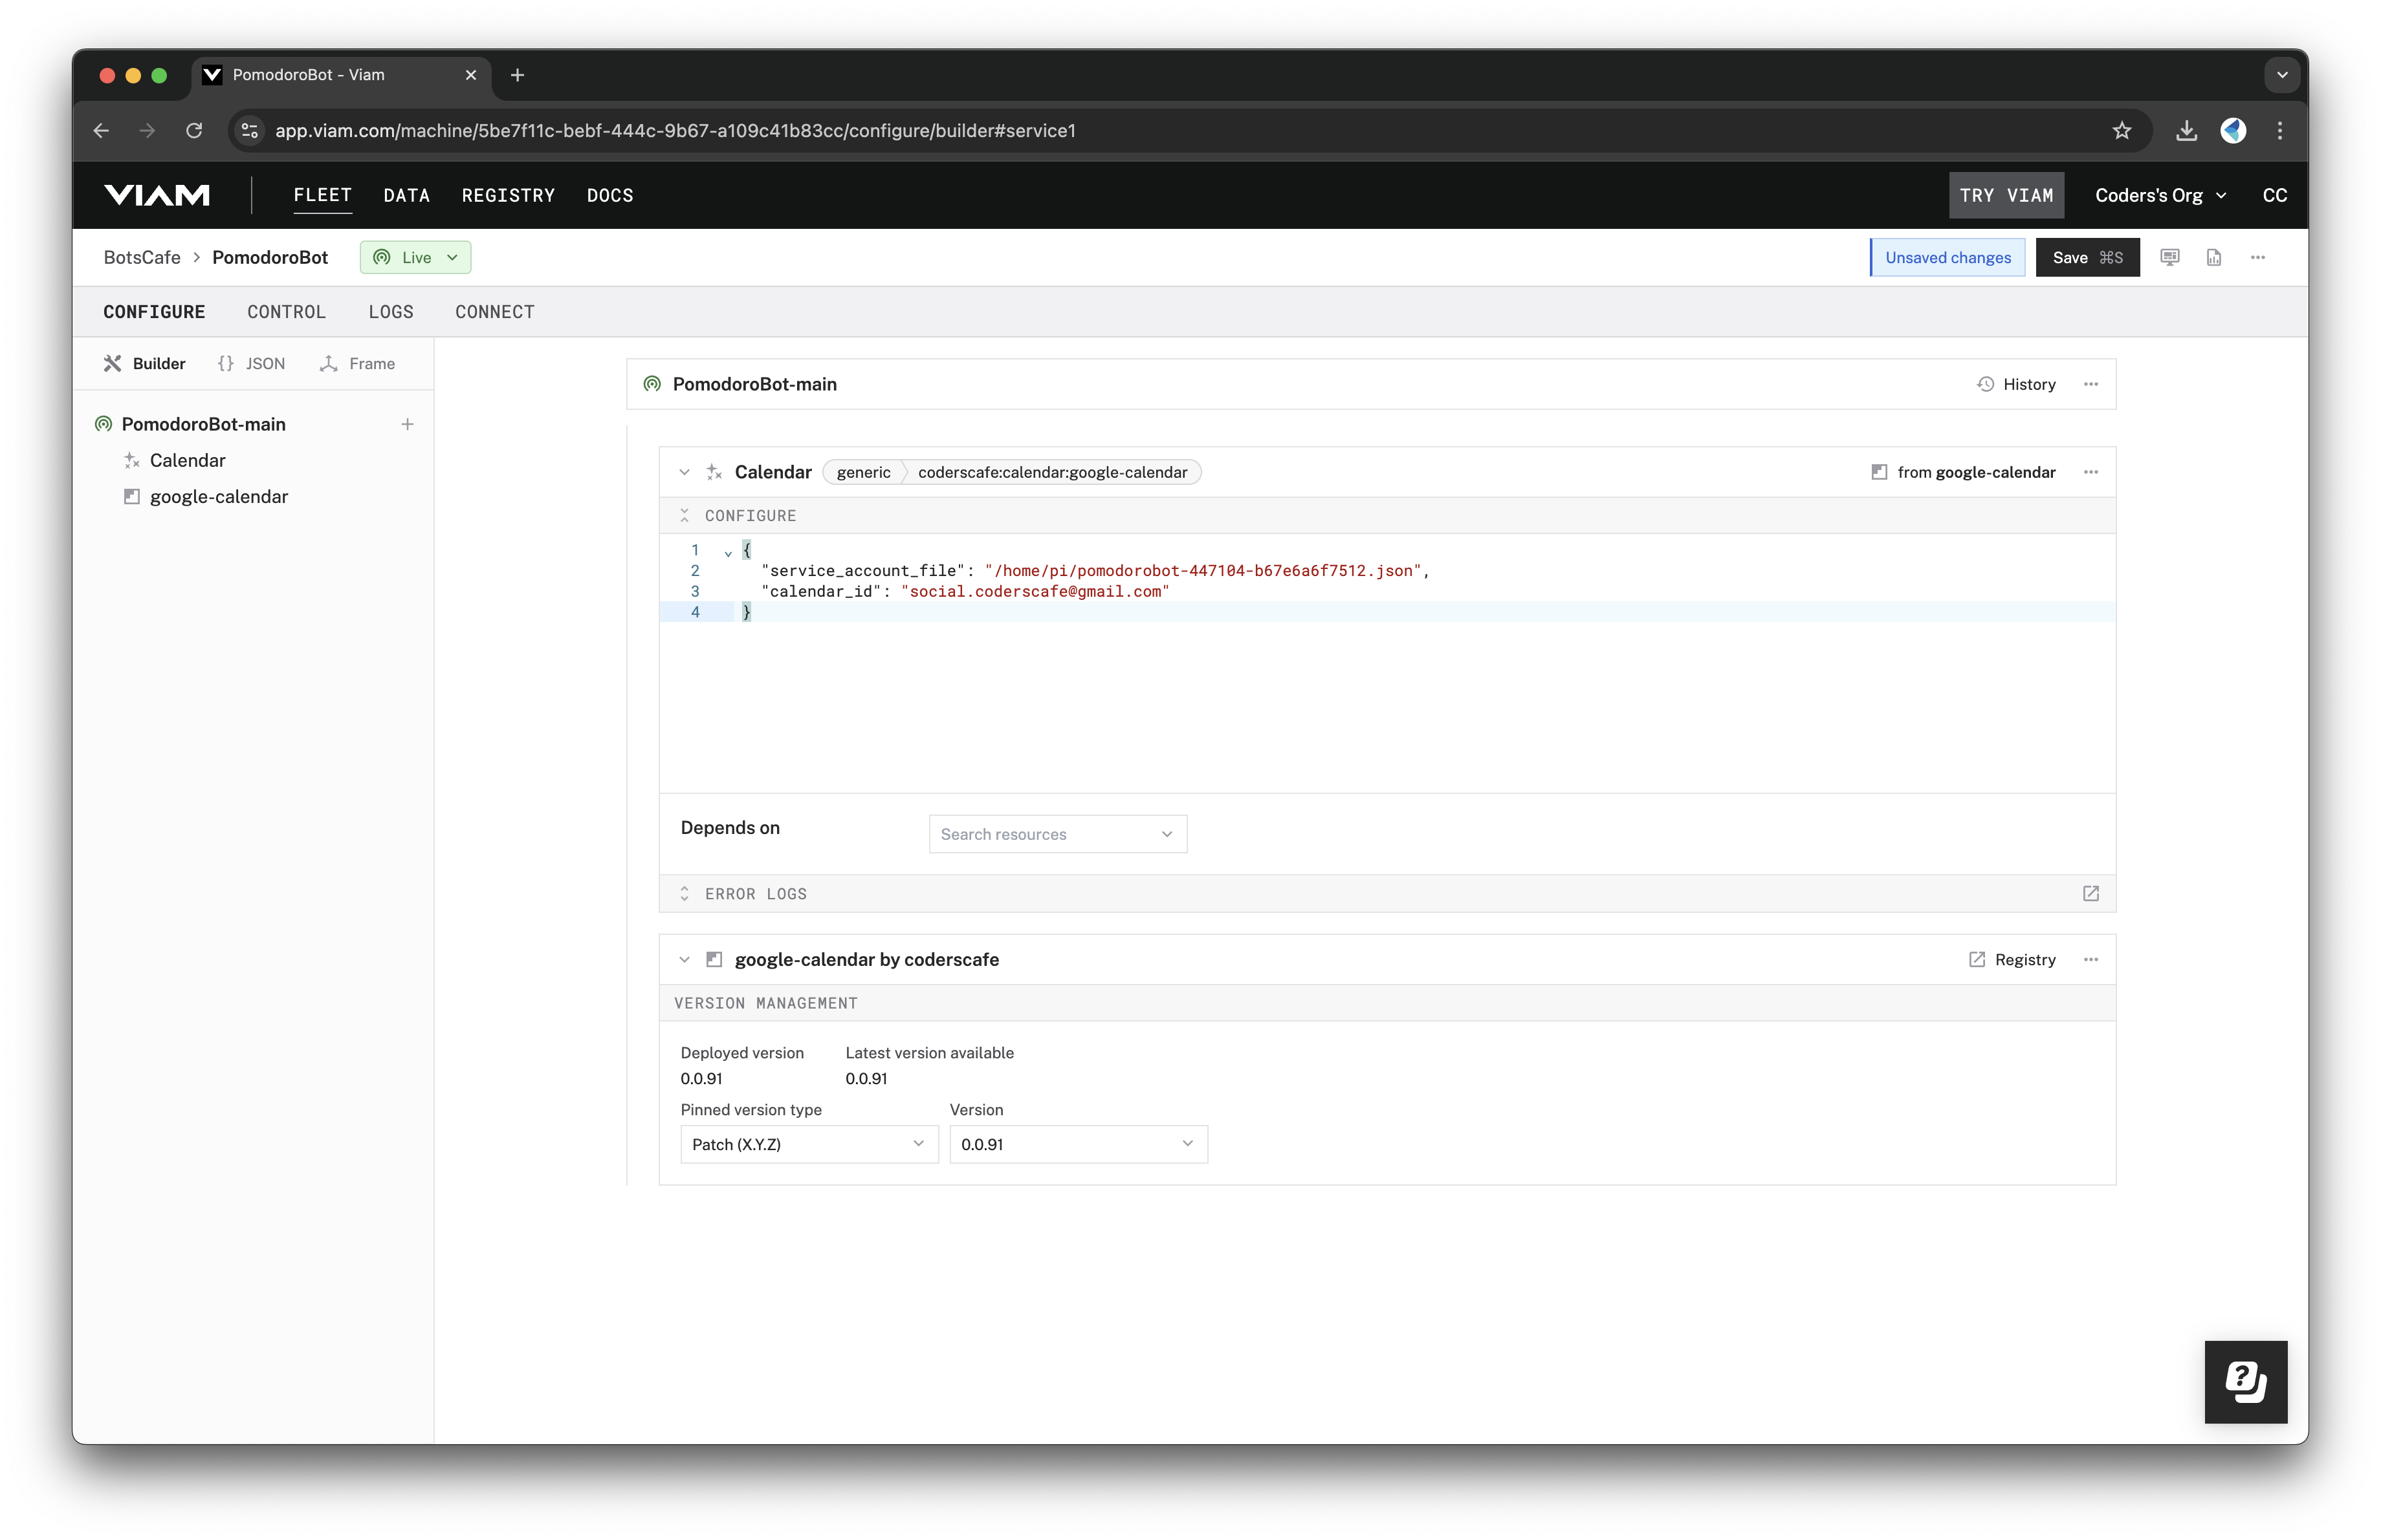Image resolution: width=2381 pixels, height=1540 pixels.
Task: View site information icon in address bar
Action: point(250,131)
